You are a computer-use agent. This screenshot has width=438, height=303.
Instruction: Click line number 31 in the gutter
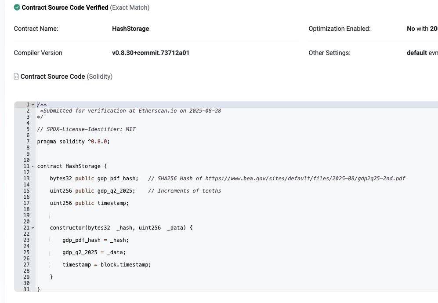tap(26, 289)
